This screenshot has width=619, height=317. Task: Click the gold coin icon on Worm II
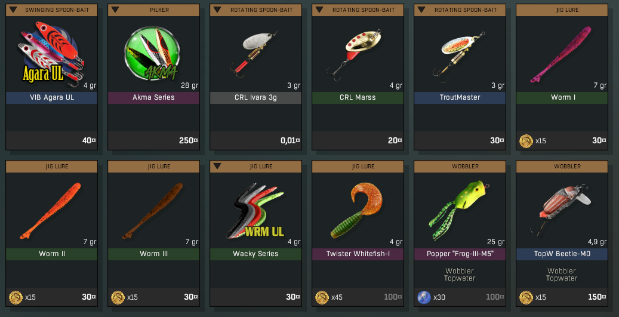click(16, 297)
